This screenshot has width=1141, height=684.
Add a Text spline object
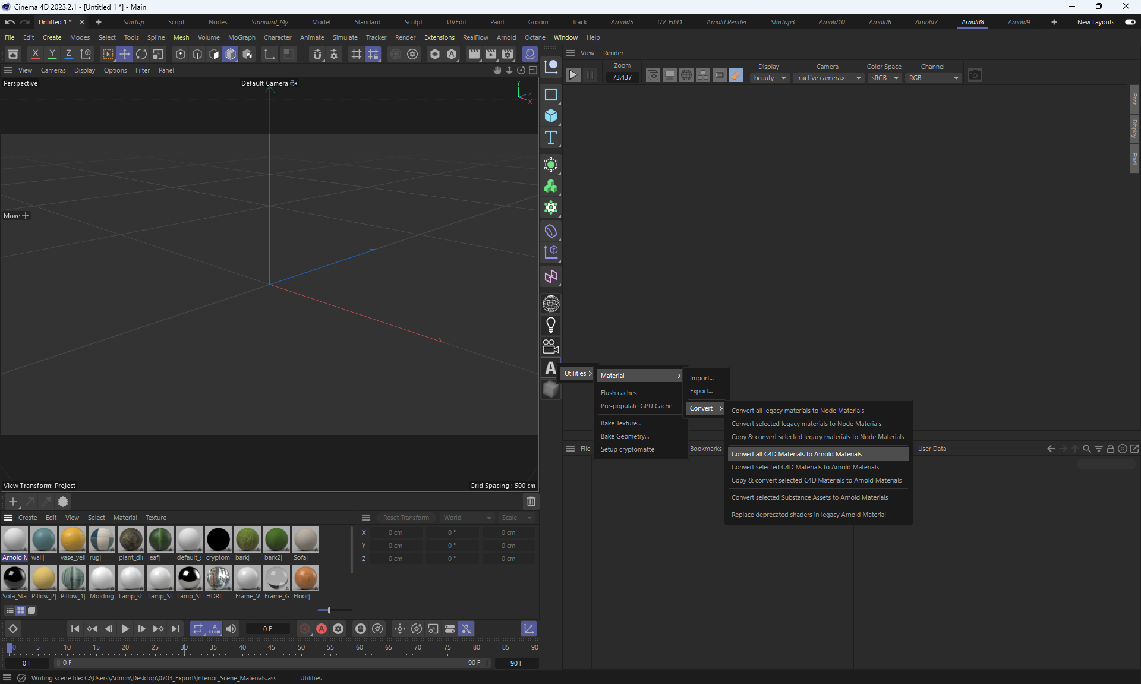click(x=550, y=137)
